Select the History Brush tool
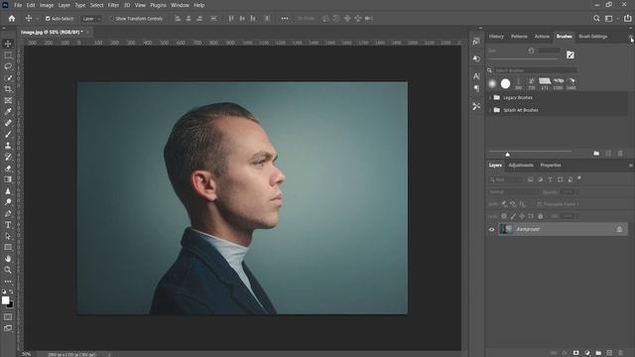 pyautogui.click(x=8, y=157)
